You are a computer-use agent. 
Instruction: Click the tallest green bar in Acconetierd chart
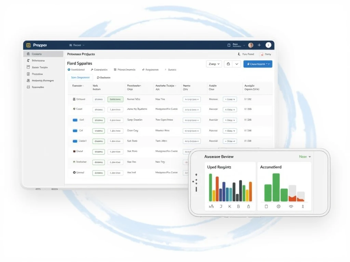[x=276, y=187]
